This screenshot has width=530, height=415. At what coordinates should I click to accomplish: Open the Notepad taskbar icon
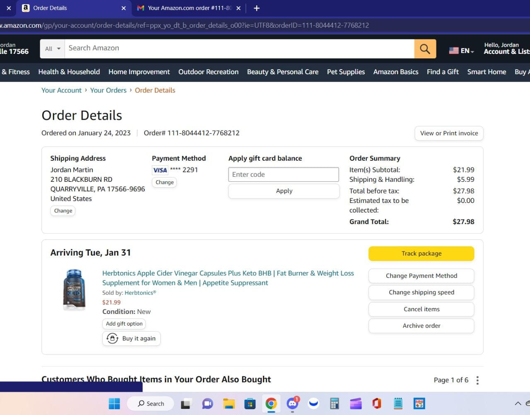click(x=398, y=403)
